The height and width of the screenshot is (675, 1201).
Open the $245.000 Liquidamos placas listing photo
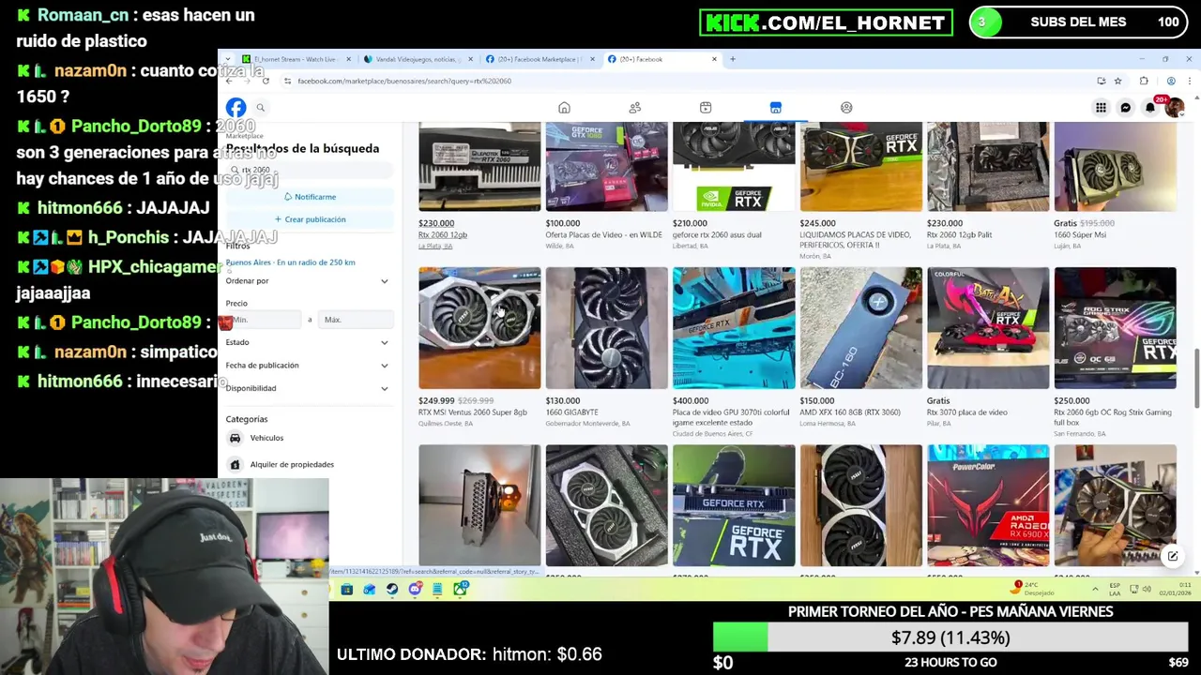coord(860,166)
